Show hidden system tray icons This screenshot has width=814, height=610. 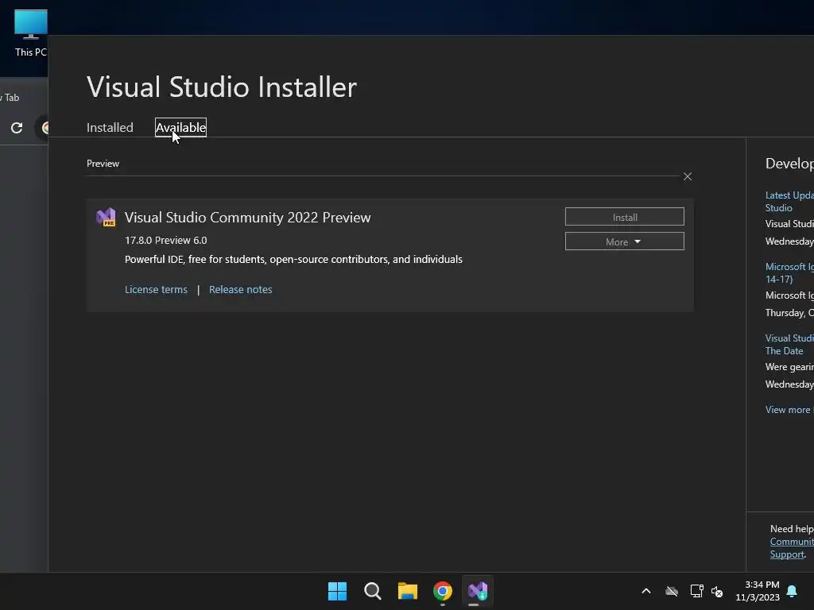646,591
